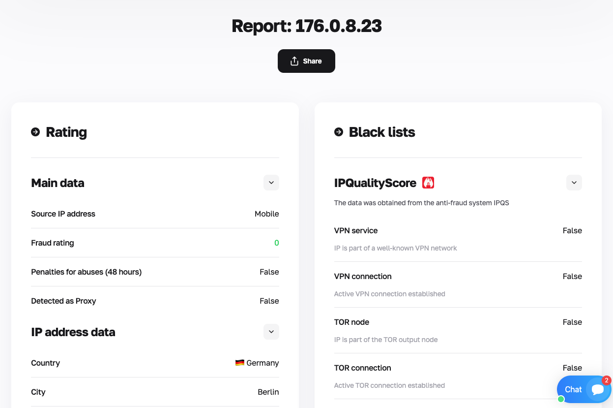Viewport: 613px width, 408px height.
Task: Click the fraud rating value 0
Action: pos(276,243)
